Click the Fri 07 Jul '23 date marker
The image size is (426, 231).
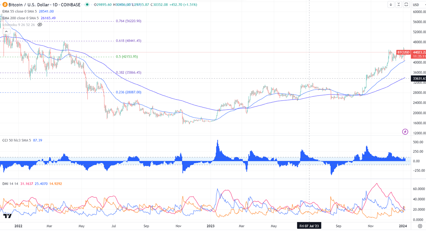click(x=309, y=226)
